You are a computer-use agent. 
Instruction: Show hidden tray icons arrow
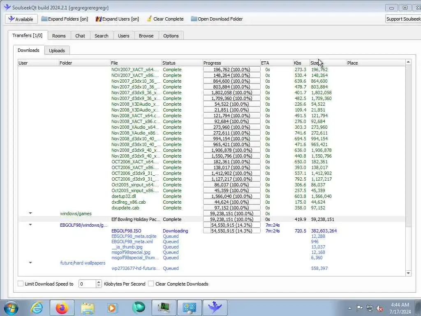click(x=349, y=308)
